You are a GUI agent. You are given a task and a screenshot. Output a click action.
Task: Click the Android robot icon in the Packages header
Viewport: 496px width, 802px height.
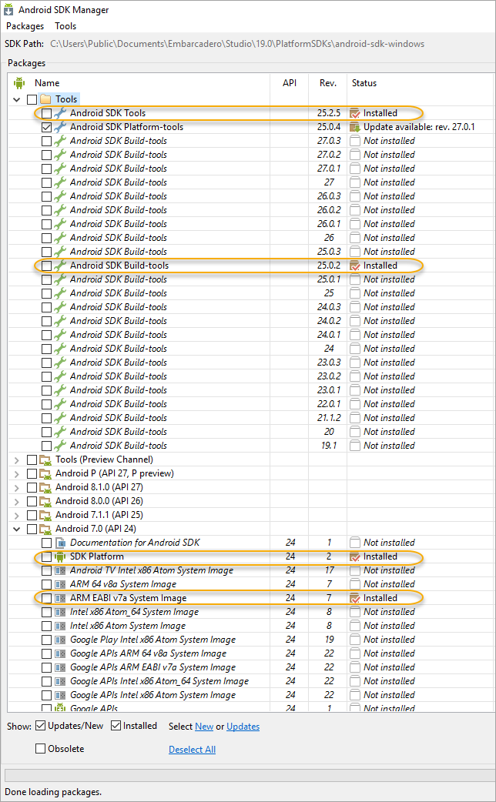click(x=19, y=83)
